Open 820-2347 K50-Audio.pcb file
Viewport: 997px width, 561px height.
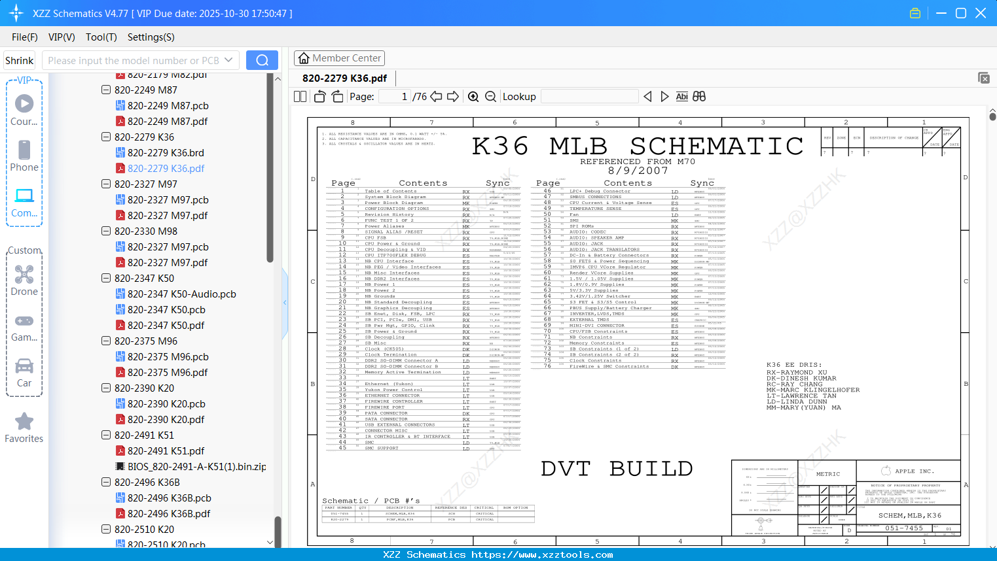coord(182,294)
